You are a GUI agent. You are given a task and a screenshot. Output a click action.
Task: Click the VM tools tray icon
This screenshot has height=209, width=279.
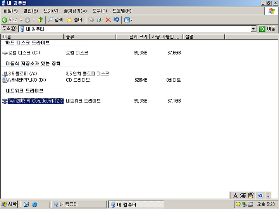click(250, 204)
